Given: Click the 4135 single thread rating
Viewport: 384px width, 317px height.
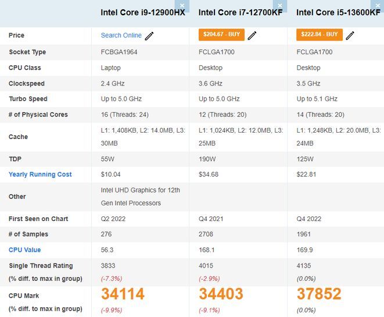Looking at the screenshot, I should tap(304, 266).
